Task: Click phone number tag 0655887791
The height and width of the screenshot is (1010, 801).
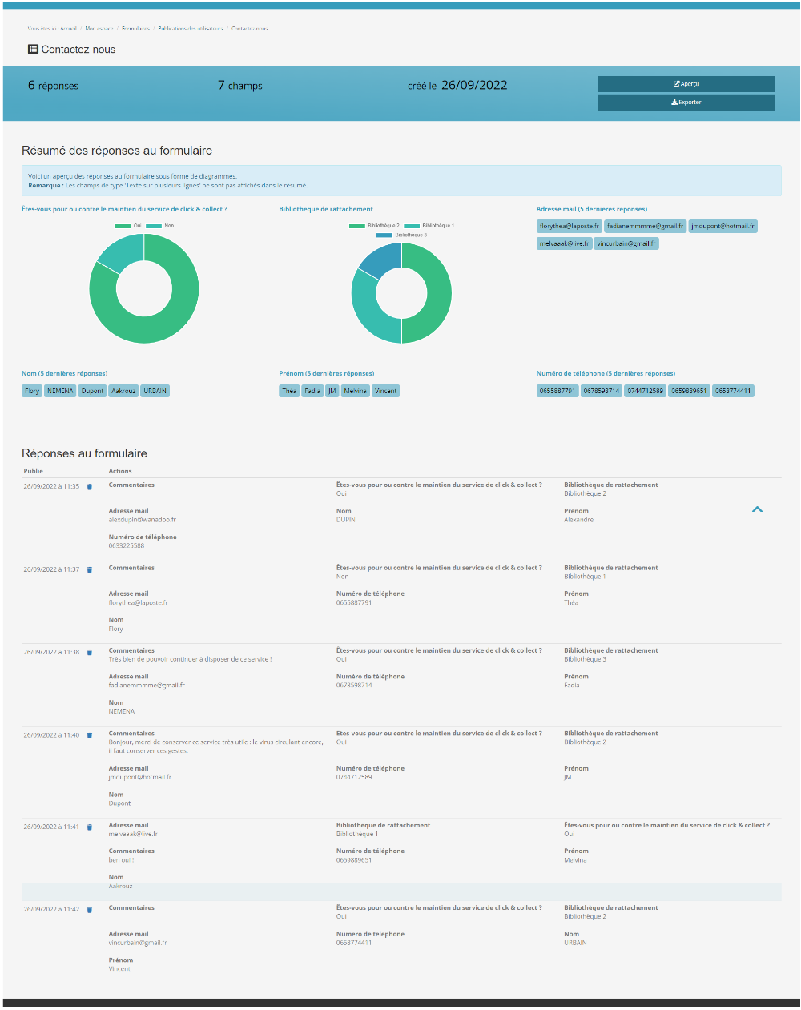Action: pos(557,391)
